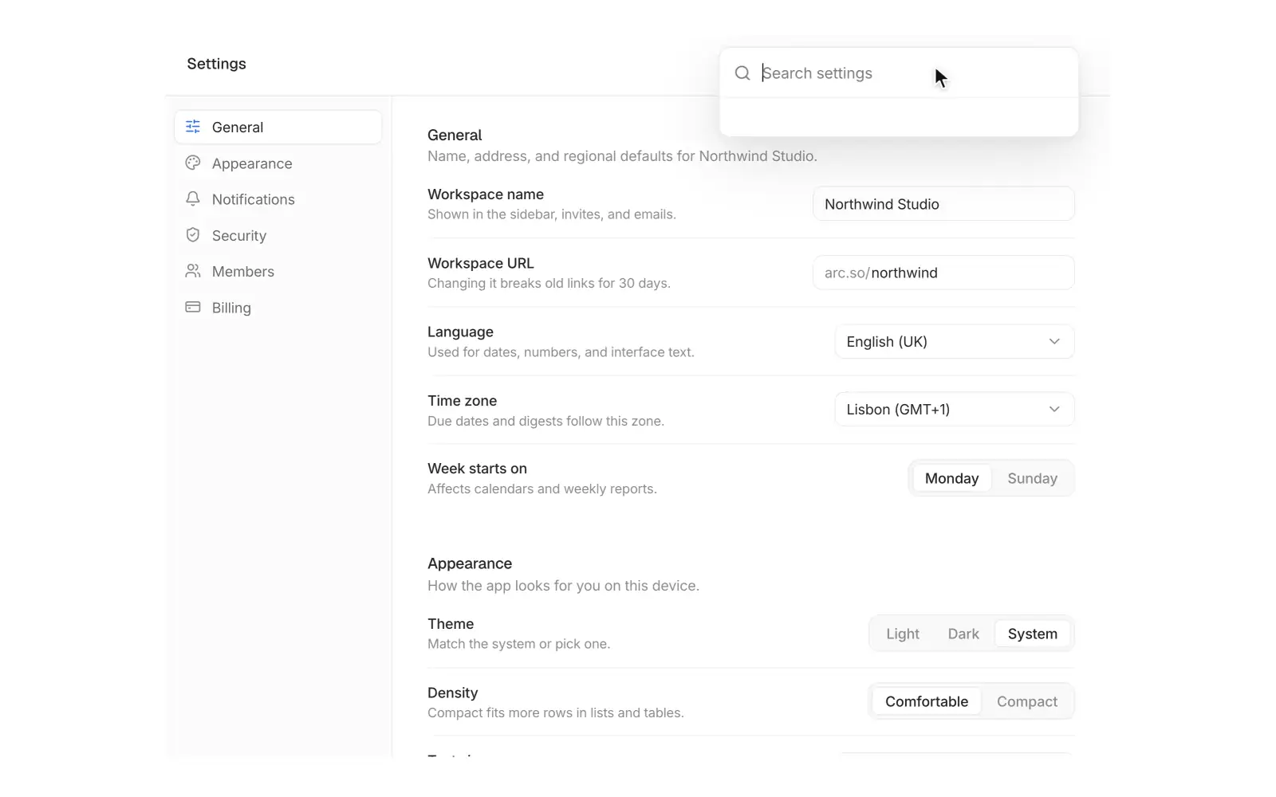
Task: Navigate to Billing settings
Action: [278, 308]
